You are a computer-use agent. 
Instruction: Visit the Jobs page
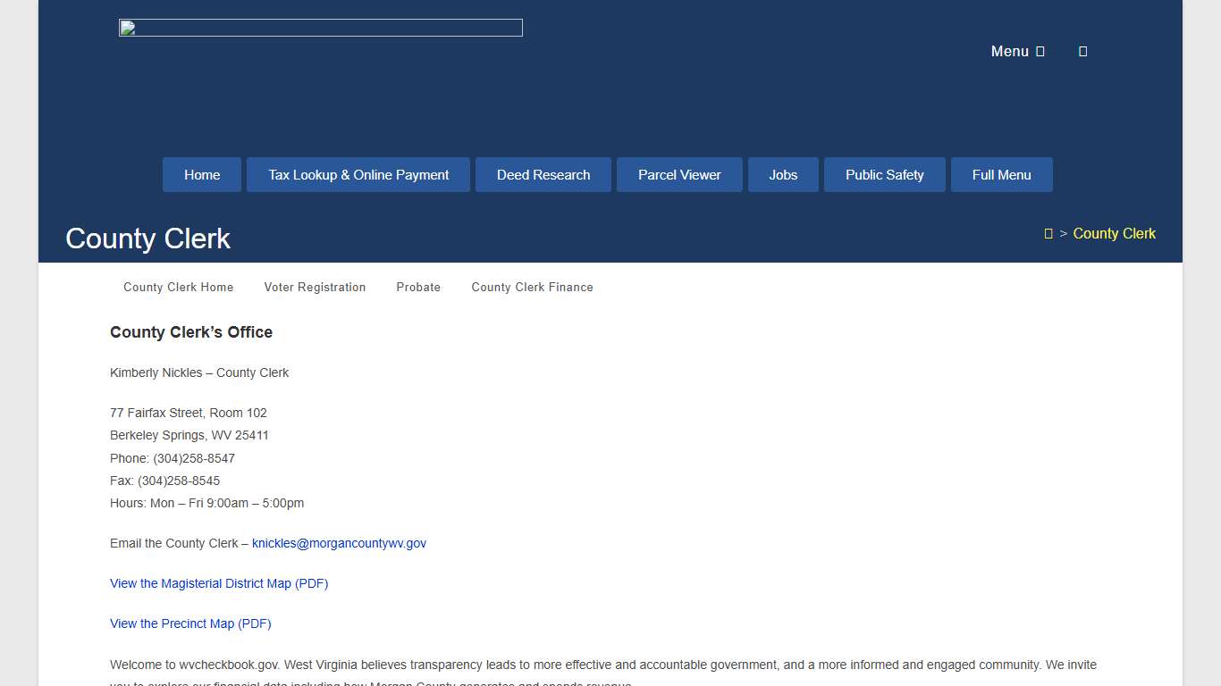[783, 175]
